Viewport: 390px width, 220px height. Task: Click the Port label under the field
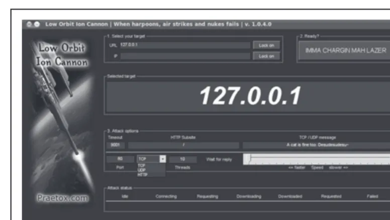point(120,167)
